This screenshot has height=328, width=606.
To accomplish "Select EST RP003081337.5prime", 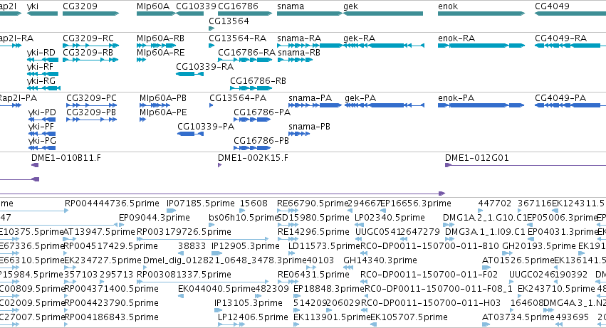I will click(x=184, y=275).
